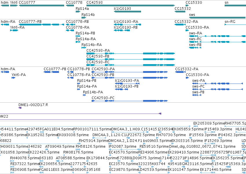Click the l(1)G0193-RA transcript label
Viewport: 246px width, 174px height.
126,22
